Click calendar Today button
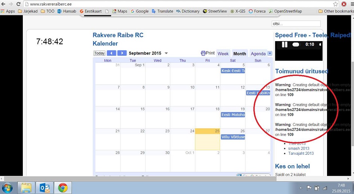The height and width of the screenshot is (194, 354). click(x=99, y=53)
